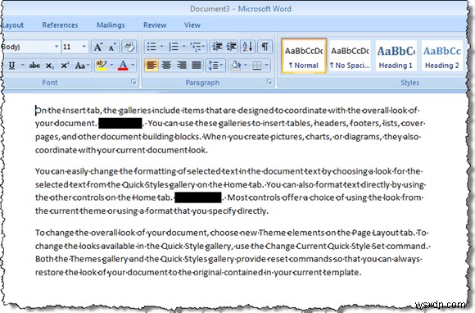475x313 pixels.
Task: Align text left
Action: 152,66
